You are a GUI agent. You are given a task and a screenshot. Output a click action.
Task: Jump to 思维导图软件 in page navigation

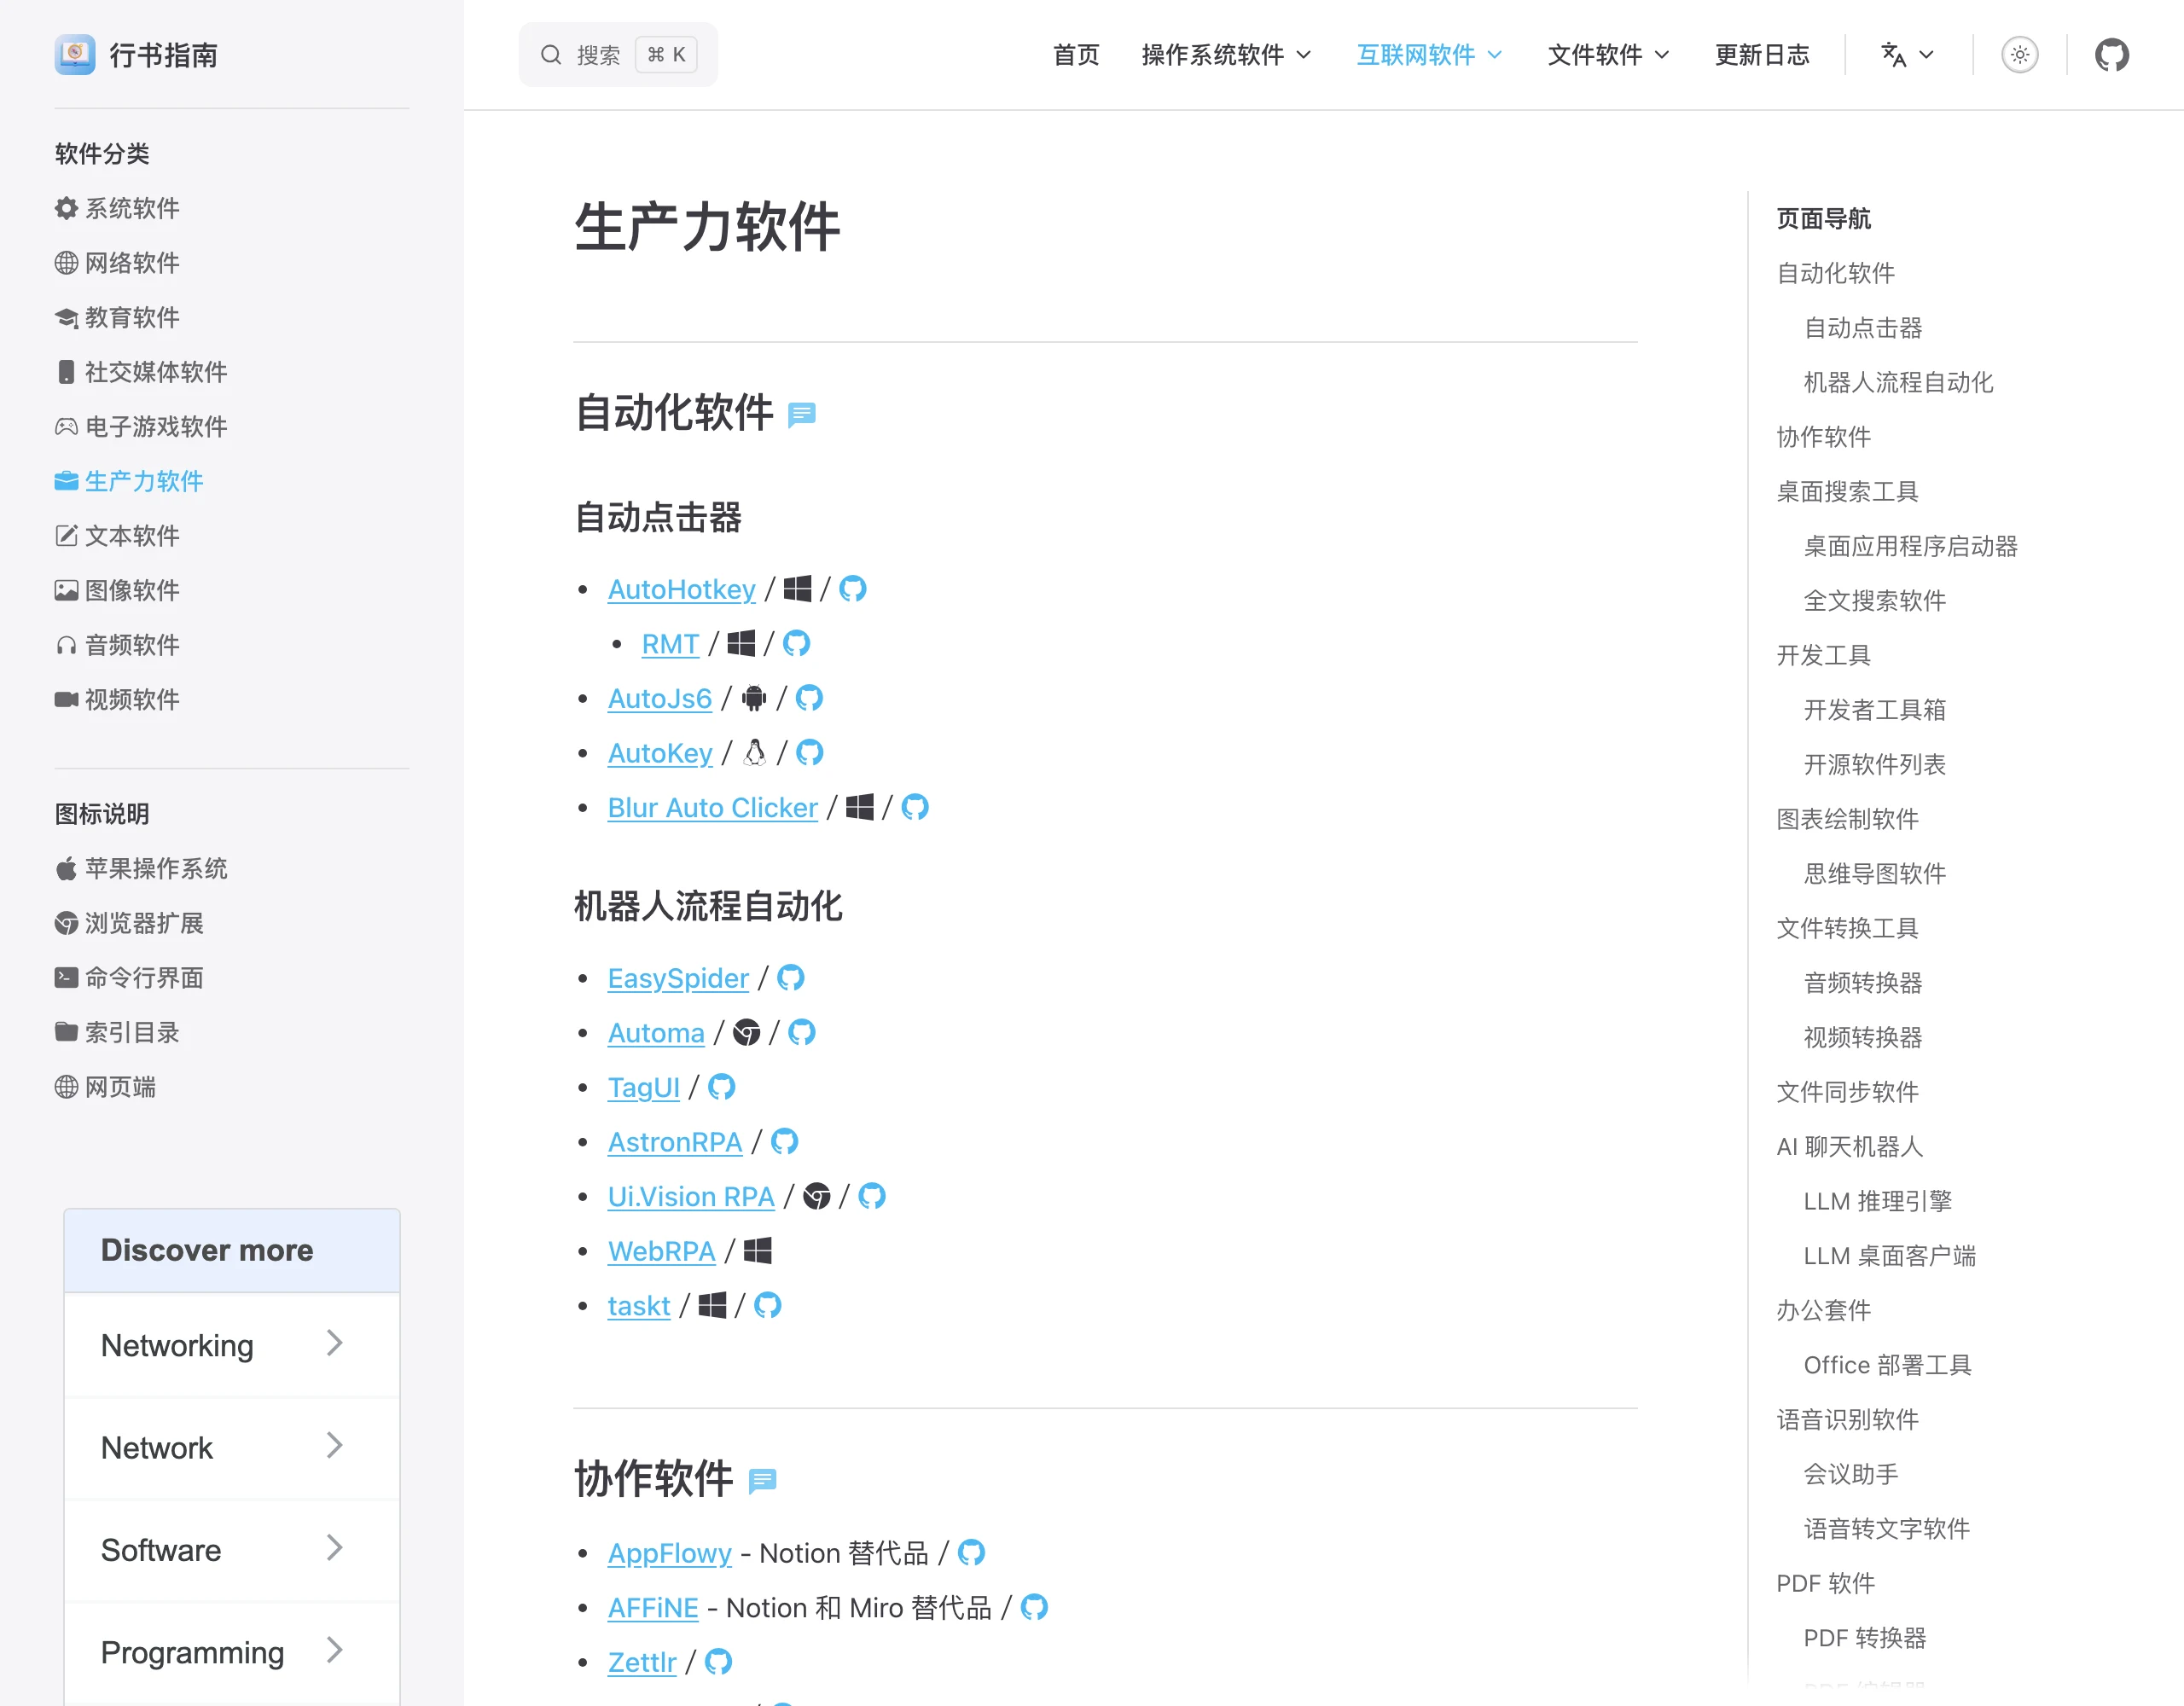click(1874, 873)
